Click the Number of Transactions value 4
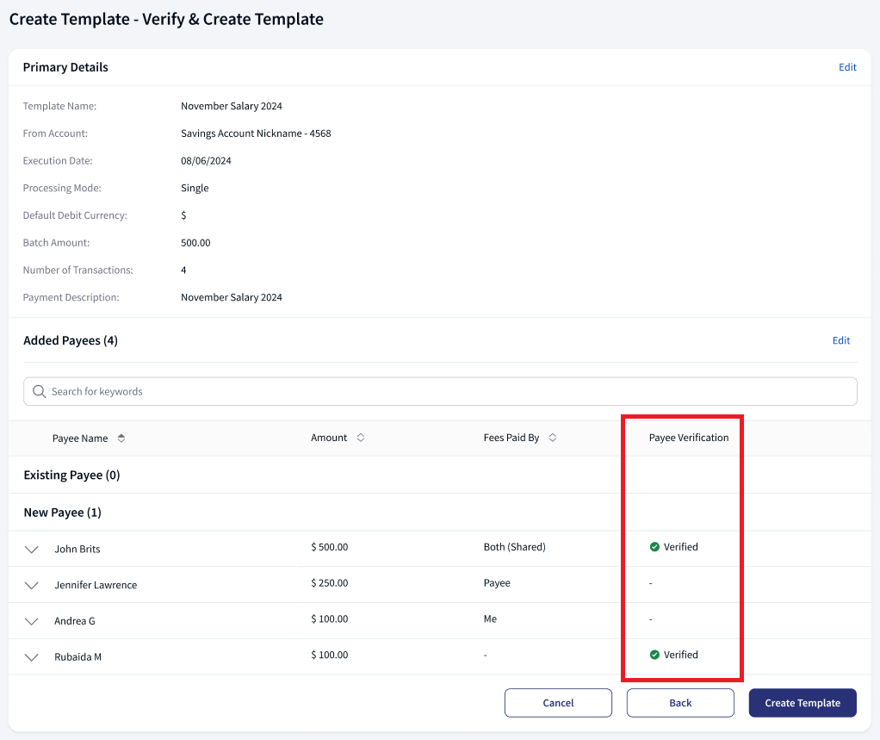The width and height of the screenshot is (880, 740). [183, 270]
